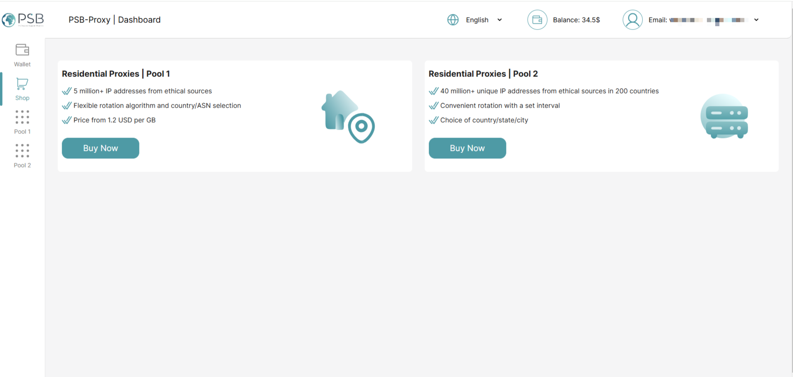Click 'Price from 1.2 USD per GB'

(114, 120)
